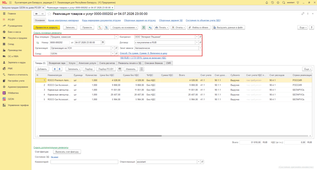Switch to the Услуги tab
Image resolution: width=317 pixels, height=170 pixels.
[72, 63]
